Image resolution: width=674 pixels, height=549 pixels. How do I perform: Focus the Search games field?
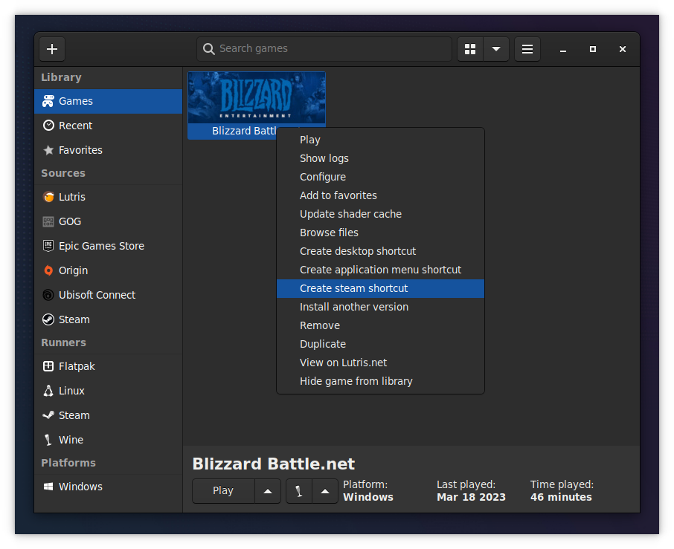(x=324, y=49)
